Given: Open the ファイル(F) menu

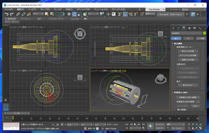Looking at the screenshot, I should (9, 9).
